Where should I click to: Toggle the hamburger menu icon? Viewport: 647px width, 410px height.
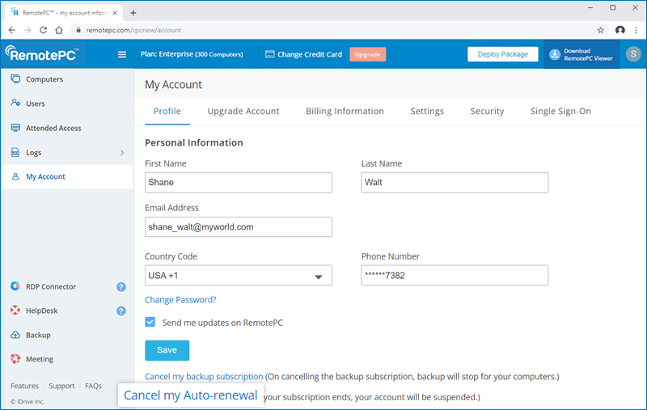point(122,54)
